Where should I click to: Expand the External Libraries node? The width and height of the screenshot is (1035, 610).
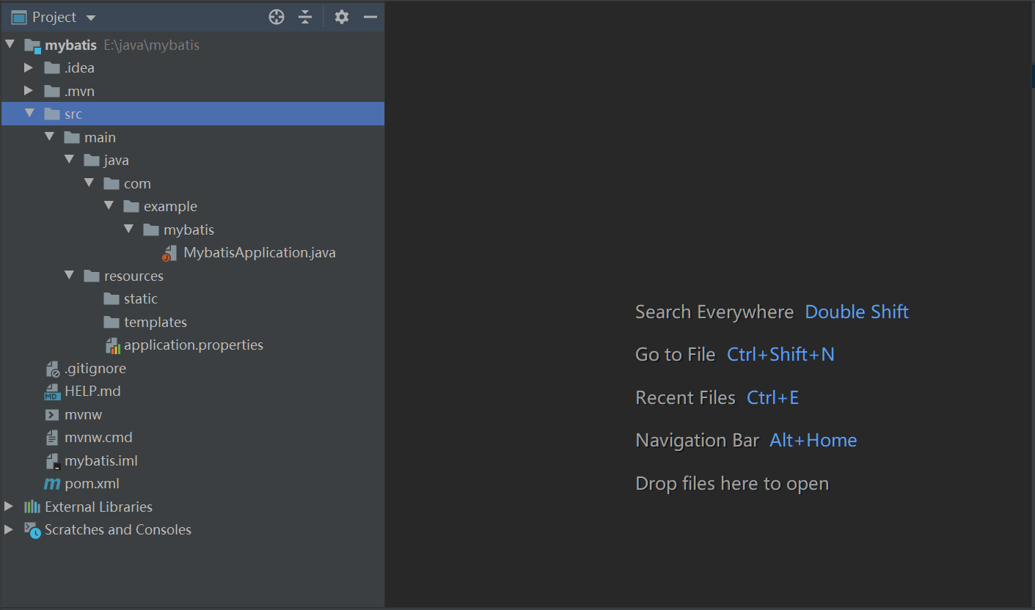(x=9, y=507)
